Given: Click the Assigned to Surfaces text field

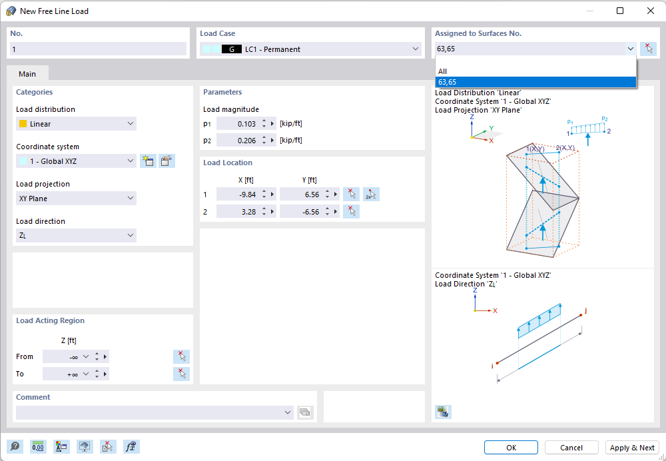Looking at the screenshot, I should 529,49.
